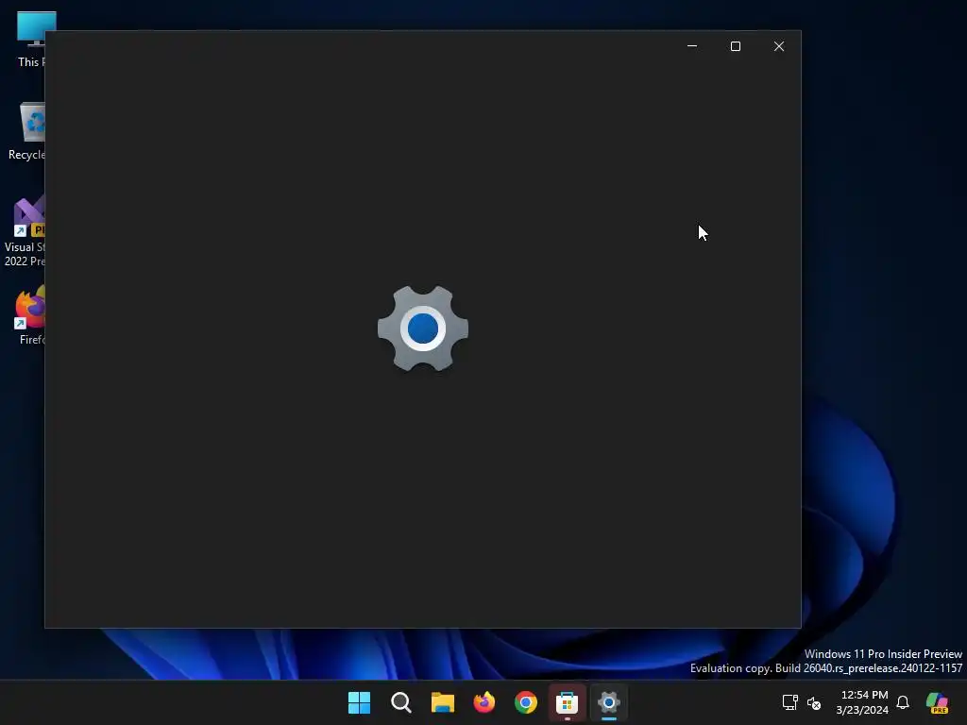Select the Firefox desktop shortcut
This screenshot has width=967, height=725.
[29, 315]
